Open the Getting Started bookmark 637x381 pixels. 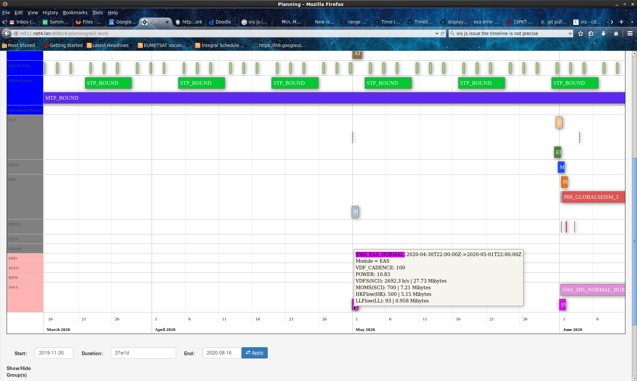(63, 45)
